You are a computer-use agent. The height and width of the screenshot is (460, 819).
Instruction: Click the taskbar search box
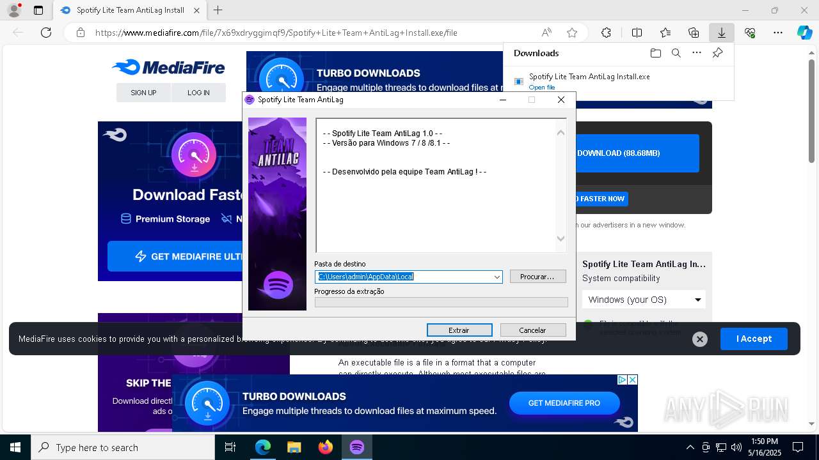coord(123,447)
